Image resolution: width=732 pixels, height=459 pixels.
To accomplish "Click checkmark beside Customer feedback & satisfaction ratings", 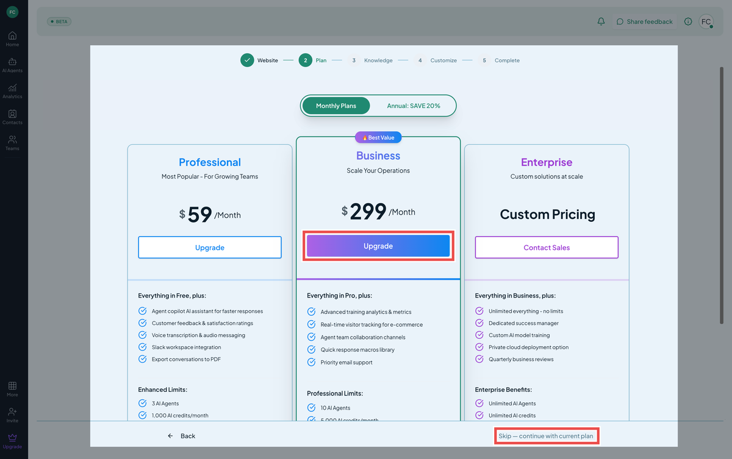I will [x=143, y=323].
